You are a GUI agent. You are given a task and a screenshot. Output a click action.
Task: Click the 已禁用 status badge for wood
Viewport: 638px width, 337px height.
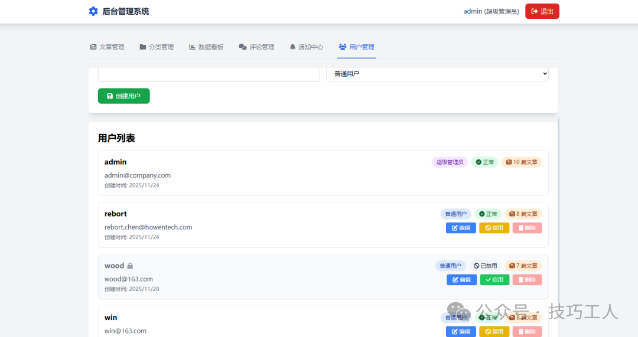click(x=485, y=266)
